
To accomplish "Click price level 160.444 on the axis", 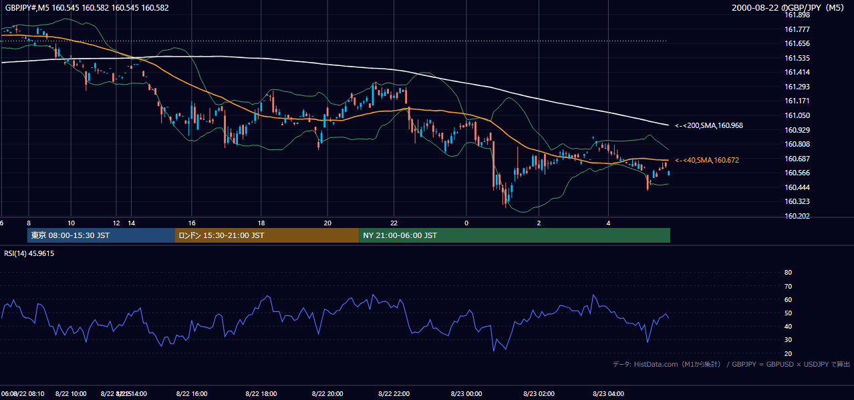I will (797, 187).
